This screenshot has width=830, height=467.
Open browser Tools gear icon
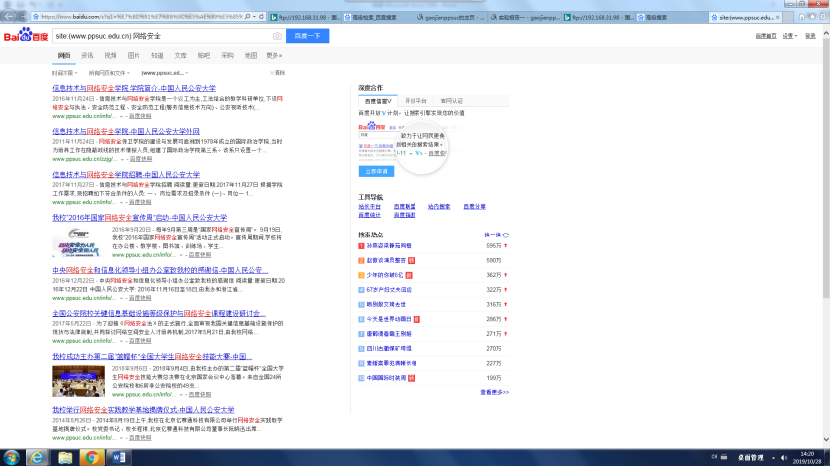823,17
